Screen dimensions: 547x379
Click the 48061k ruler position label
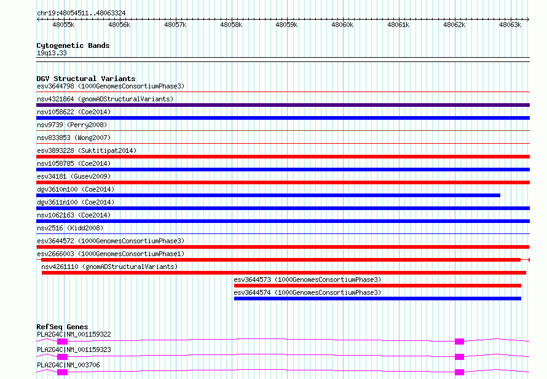(398, 25)
